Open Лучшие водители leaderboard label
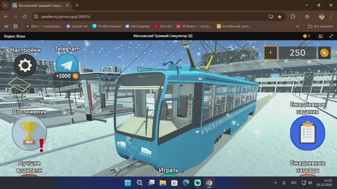 (29, 166)
